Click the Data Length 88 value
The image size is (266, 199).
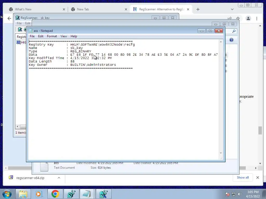click(x=72, y=61)
